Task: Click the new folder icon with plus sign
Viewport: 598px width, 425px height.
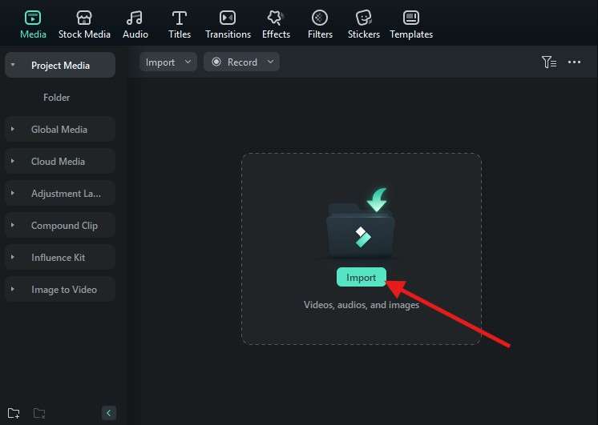Action: [14, 413]
